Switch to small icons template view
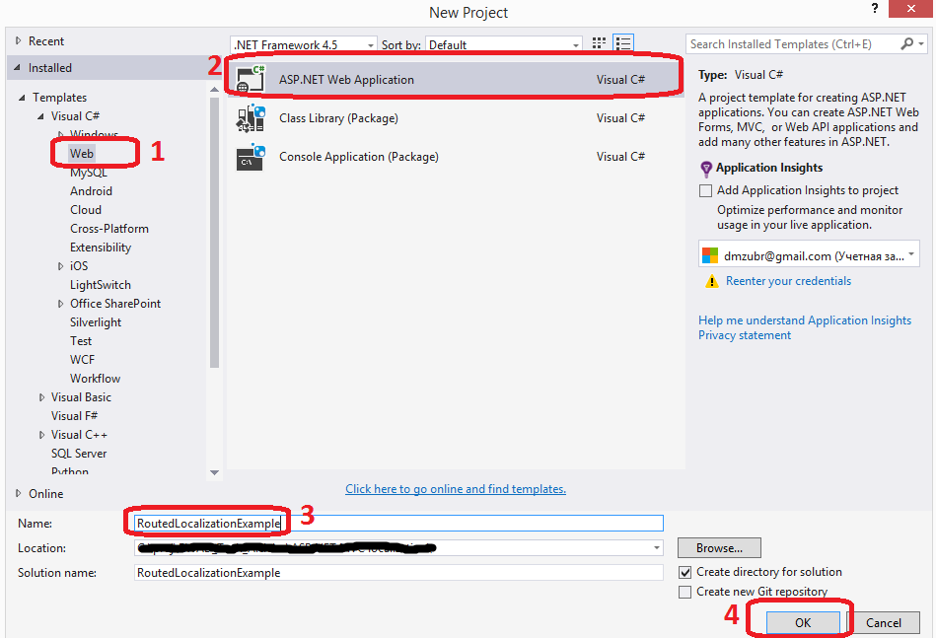 tap(599, 43)
